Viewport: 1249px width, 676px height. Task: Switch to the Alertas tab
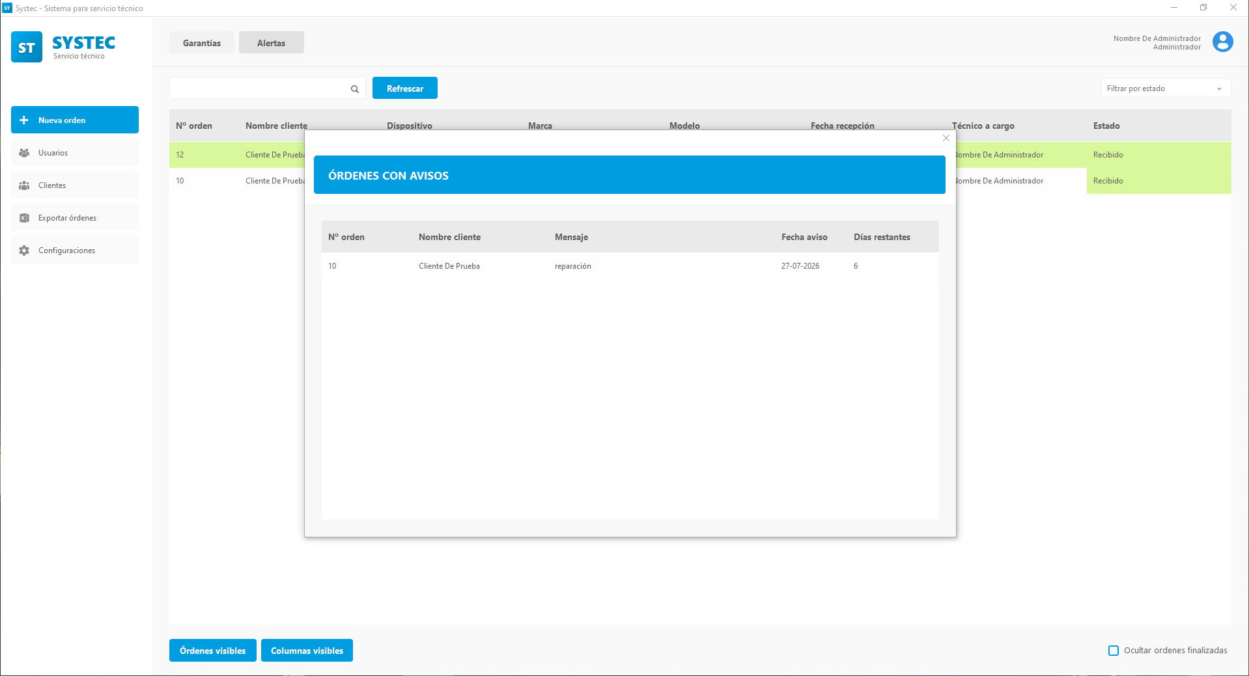point(272,43)
